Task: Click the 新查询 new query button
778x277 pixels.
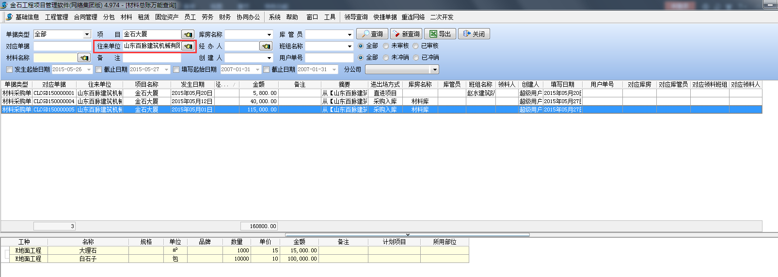Action: 406,34
